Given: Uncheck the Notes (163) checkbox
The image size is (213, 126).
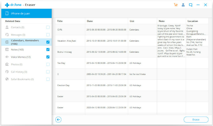Looking at the screenshot, I should coord(48,49).
